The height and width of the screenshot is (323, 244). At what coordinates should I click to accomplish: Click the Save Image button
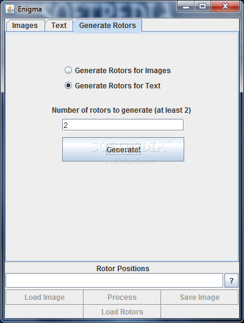point(199,297)
